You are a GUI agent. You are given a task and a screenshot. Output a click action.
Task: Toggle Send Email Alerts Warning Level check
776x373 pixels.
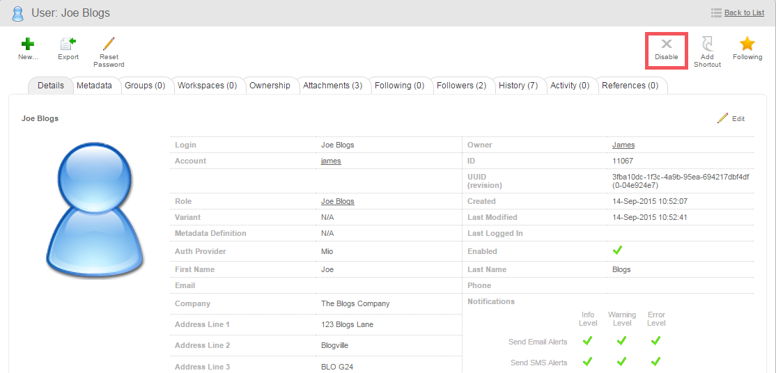(x=621, y=341)
